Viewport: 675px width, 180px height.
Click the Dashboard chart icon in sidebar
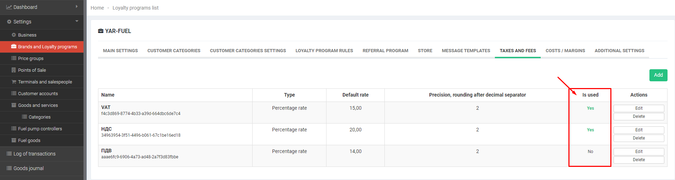(9, 7)
